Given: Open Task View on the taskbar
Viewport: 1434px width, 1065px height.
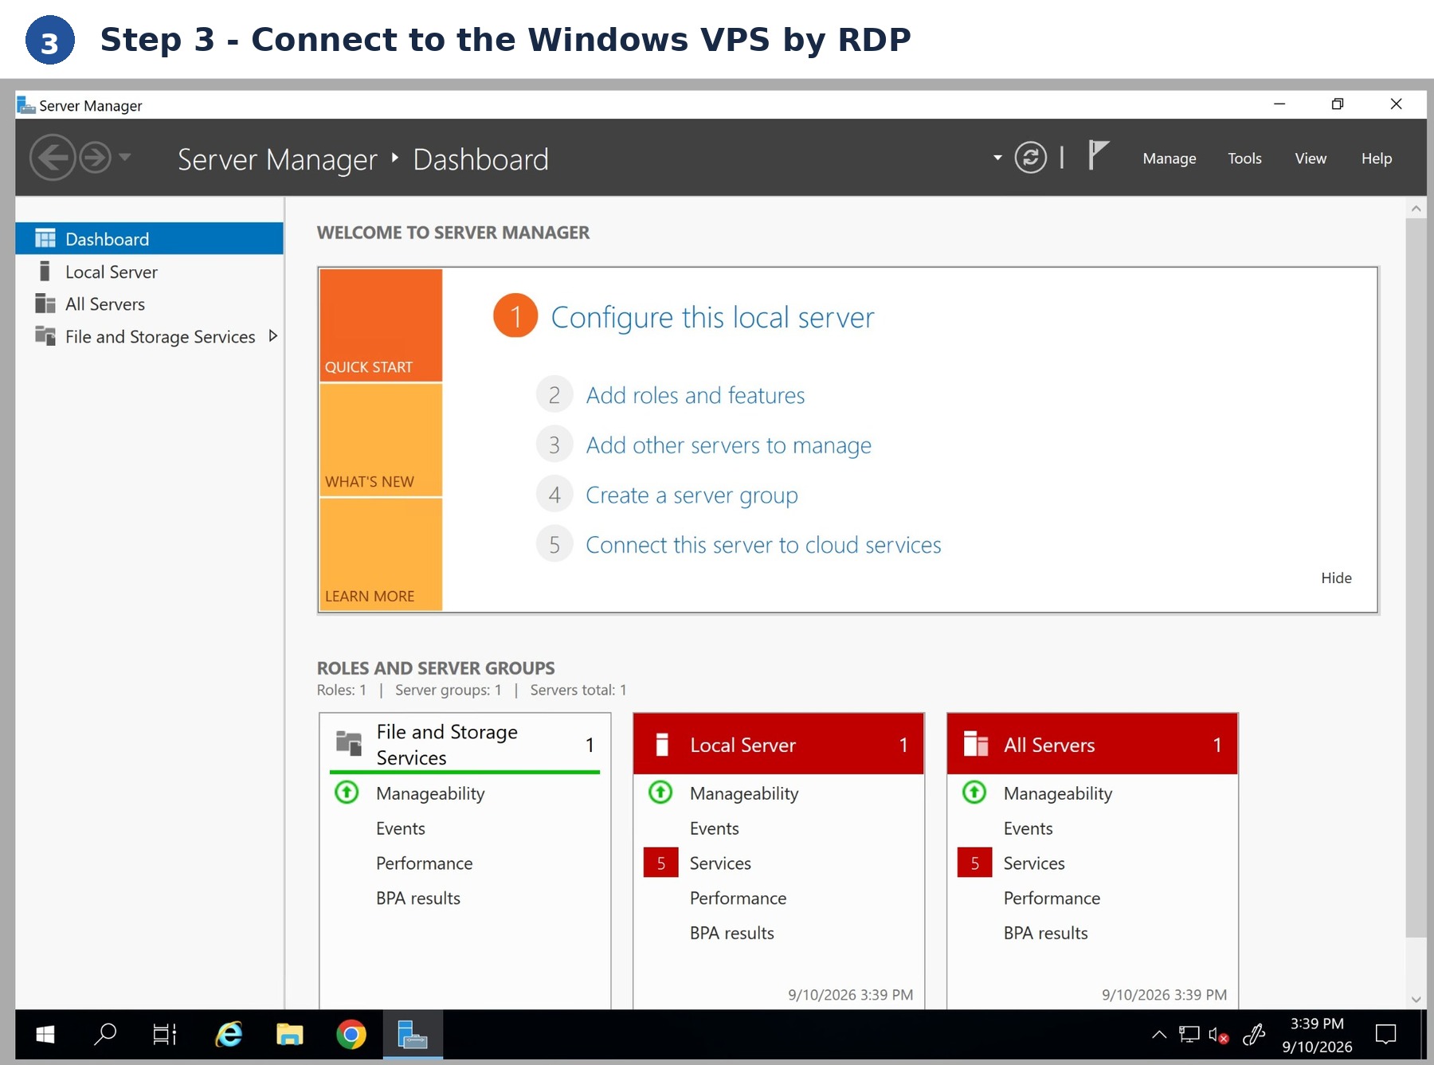Looking at the screenshot, I should (x=164, y=1034).
